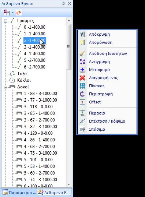Select beam 3 - 82 - 3-1000.00

[x=41, y=127]
